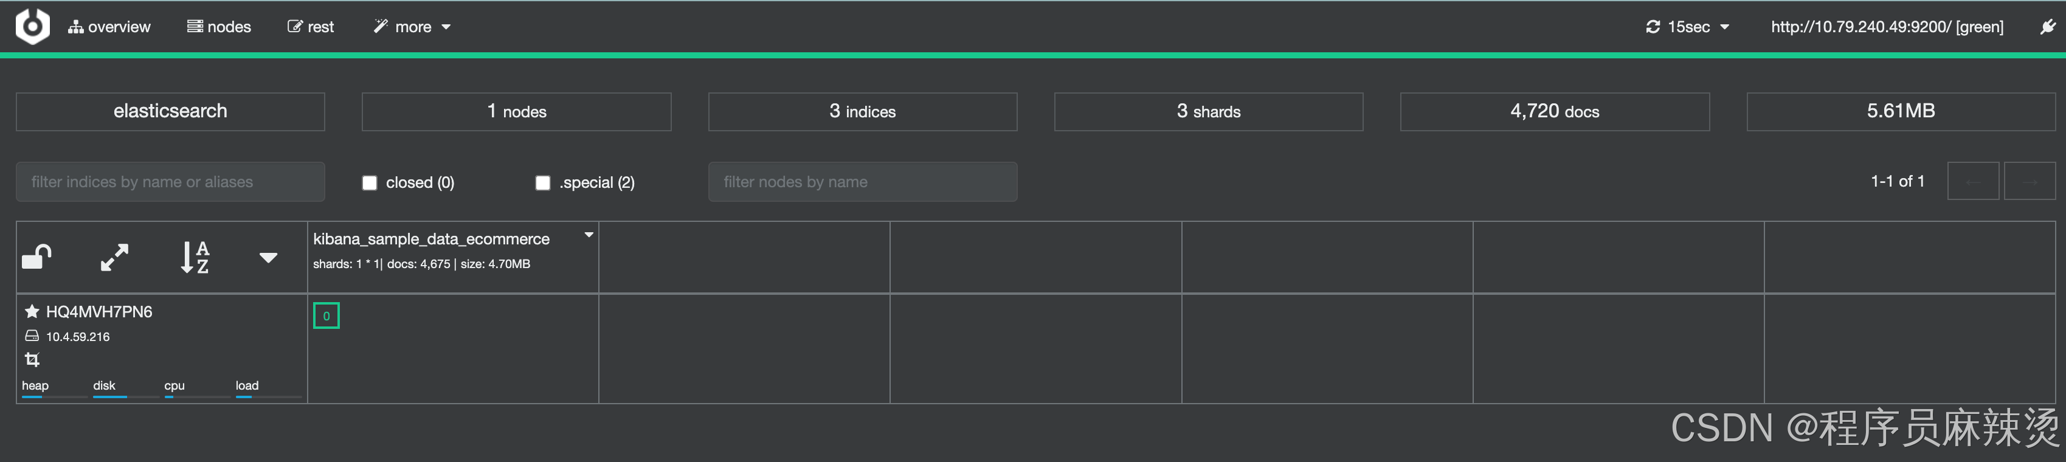The width and height of the screenshot is (2066, 462).
Task: Click the A-Z sort icon
Action: [195, 258]
